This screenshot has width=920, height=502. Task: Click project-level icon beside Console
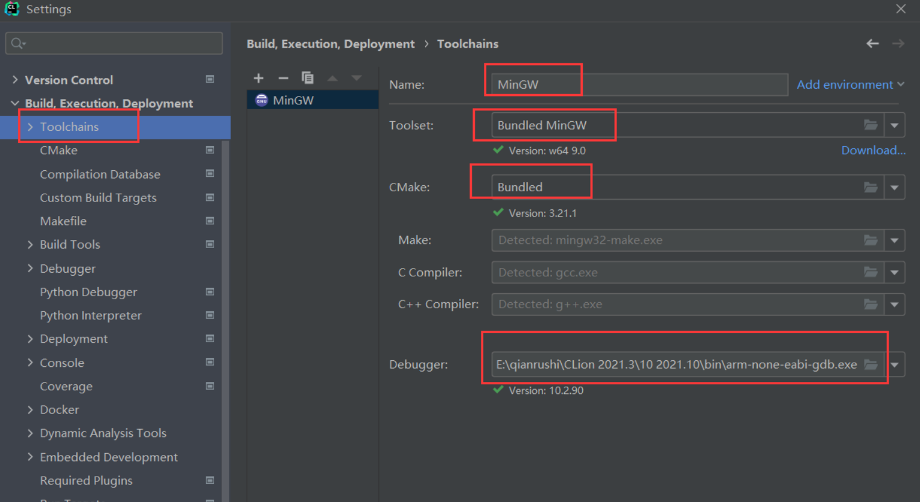pyautogui.click(x=210, y=362)
